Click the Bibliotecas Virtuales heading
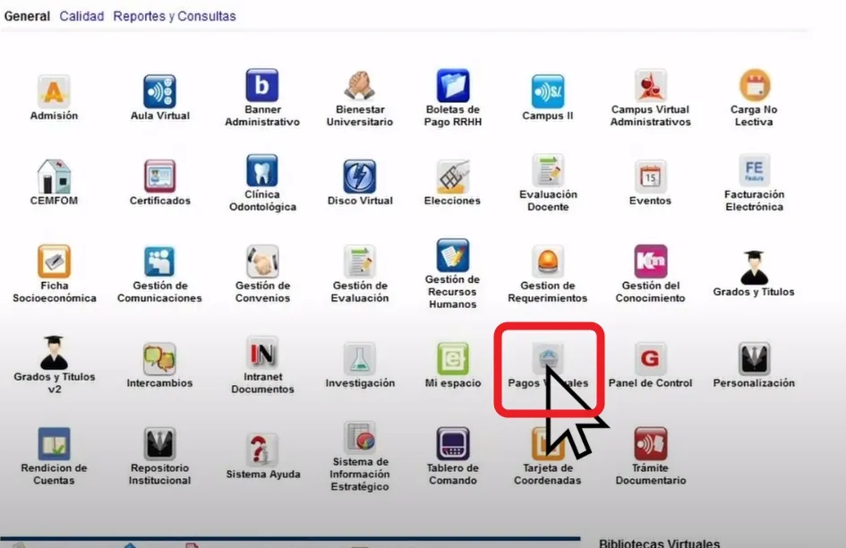Image resolution: width=846 pixels, height=548 pixels. click(x=659, y=543)
